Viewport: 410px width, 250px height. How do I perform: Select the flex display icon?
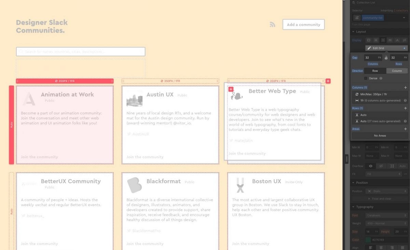point(376,40)
